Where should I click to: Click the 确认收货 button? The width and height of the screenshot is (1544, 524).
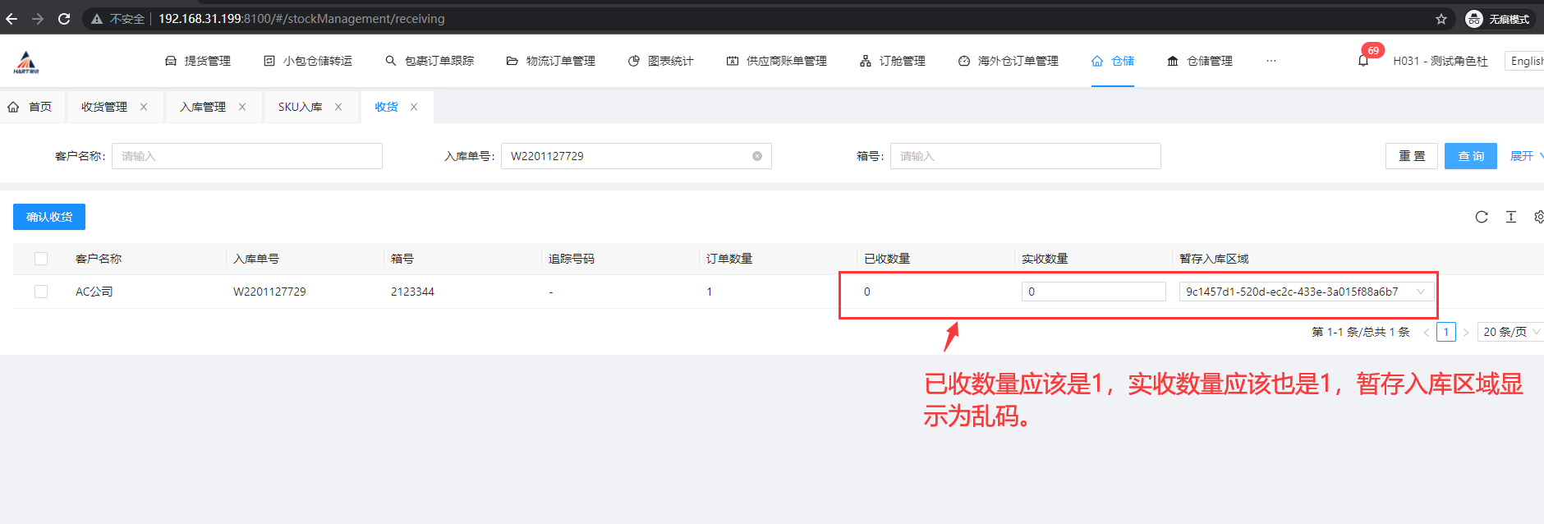pos(49,217)
